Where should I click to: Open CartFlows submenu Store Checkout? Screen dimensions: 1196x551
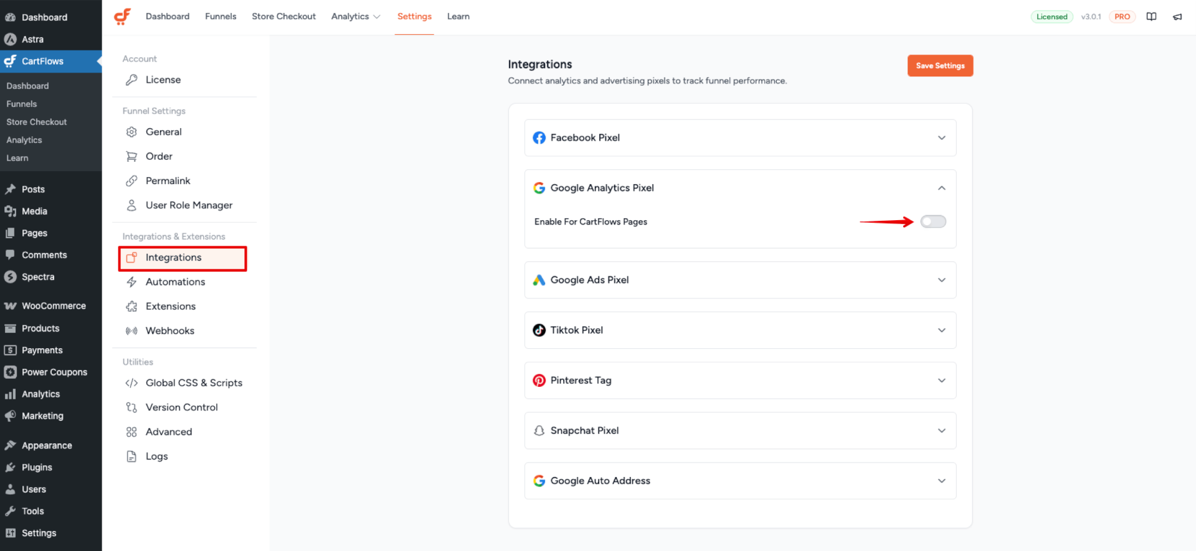[x=37, y=122]
